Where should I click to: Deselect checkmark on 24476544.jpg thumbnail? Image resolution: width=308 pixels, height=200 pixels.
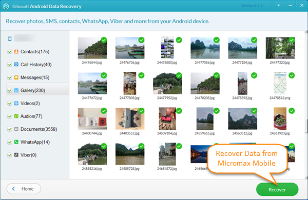[x=104, y=40]
